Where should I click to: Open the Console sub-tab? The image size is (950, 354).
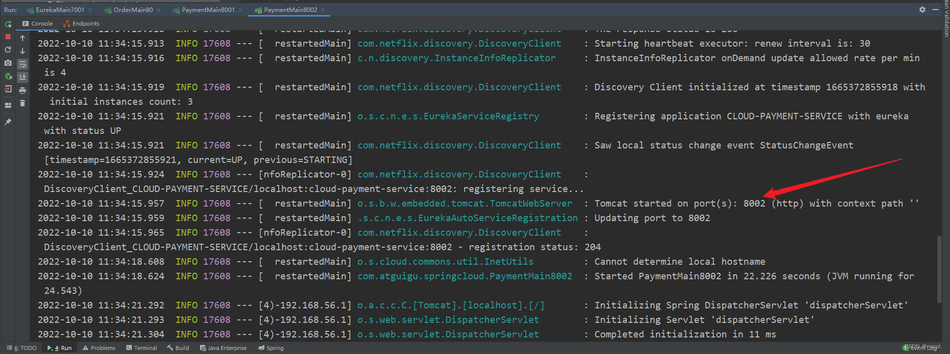38,24
